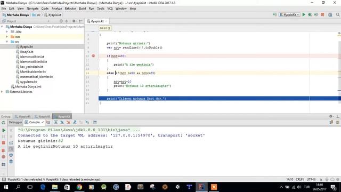This screenshot has height=192, width=341.
Task: Show the execution point in the debugger toolbar
Action: (x=48, y=122)
